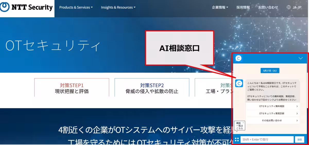The image size is (309, 145).
Task: Click the NTT Security logo
Action: (27, 7)
